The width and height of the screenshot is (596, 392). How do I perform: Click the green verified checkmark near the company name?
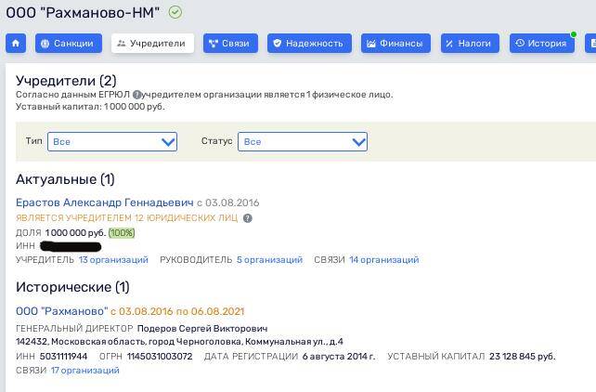(x=175, y=12)
